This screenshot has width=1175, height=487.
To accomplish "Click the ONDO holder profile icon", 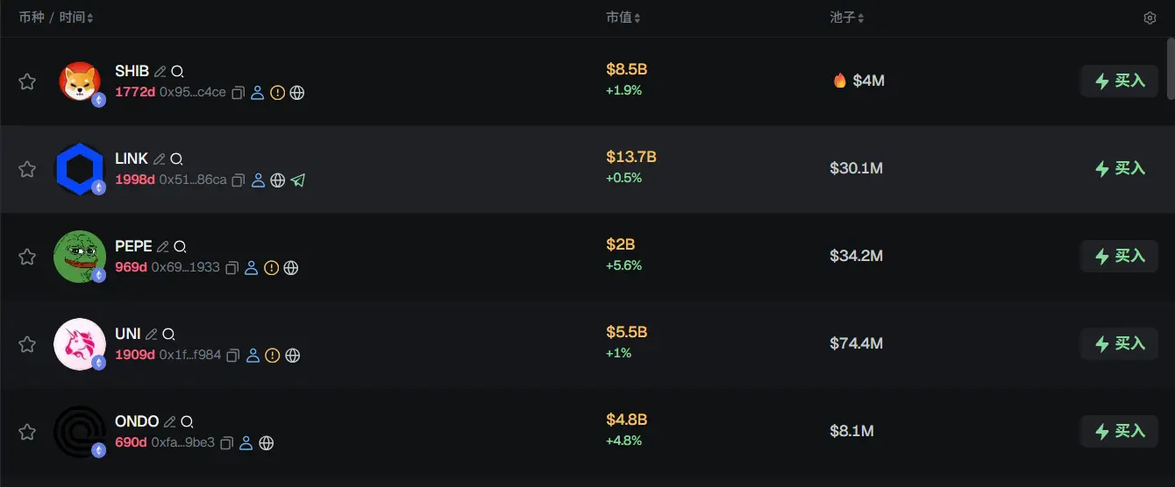I will pos(246,443).
